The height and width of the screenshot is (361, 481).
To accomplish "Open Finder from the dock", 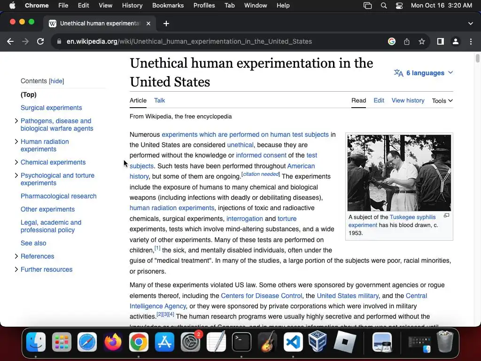I will [36, 342].
